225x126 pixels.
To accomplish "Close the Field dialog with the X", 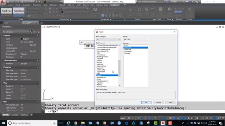I will 174,32.
